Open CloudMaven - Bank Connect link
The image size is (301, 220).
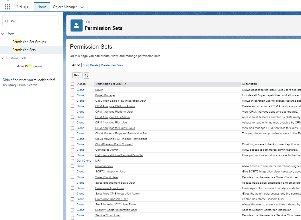pyautogui.click(x=114, y=144)
